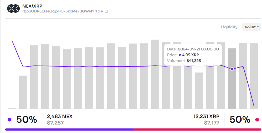Click tooltip price 4.99 XRP

pos(191,55)
